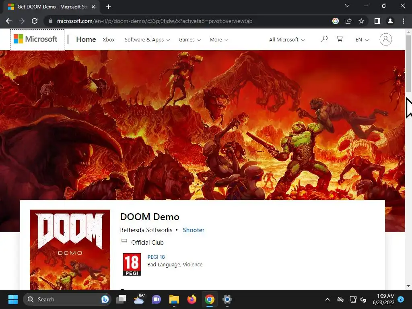Image resolution: width=412 pixels, height=309 pixels.
Task: Open the Chrome three-dot menu
Action: point(403,21)
